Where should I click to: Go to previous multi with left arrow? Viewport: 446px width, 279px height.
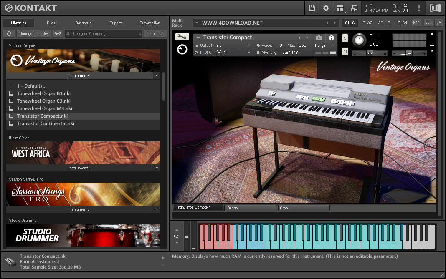[327, 23]
